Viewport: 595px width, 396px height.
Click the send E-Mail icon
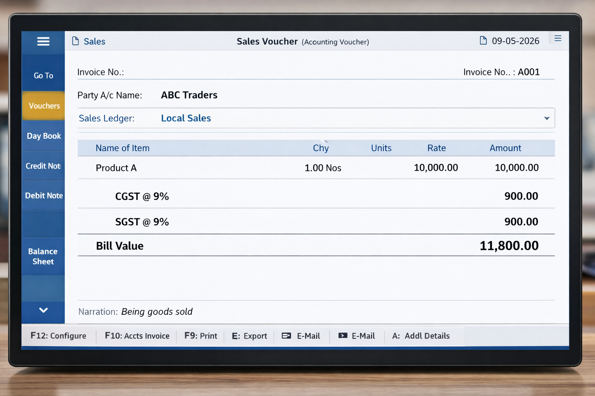[343, 336]
